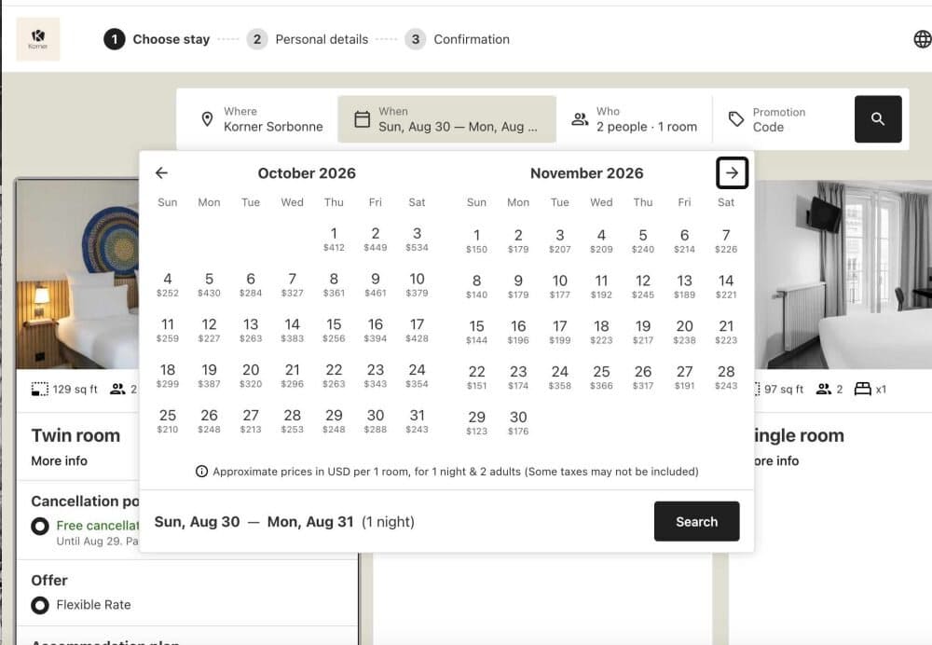This screenshot has height=645, width=932.
Task: Select October 31 priced $243
Action: tap(418, 421)
